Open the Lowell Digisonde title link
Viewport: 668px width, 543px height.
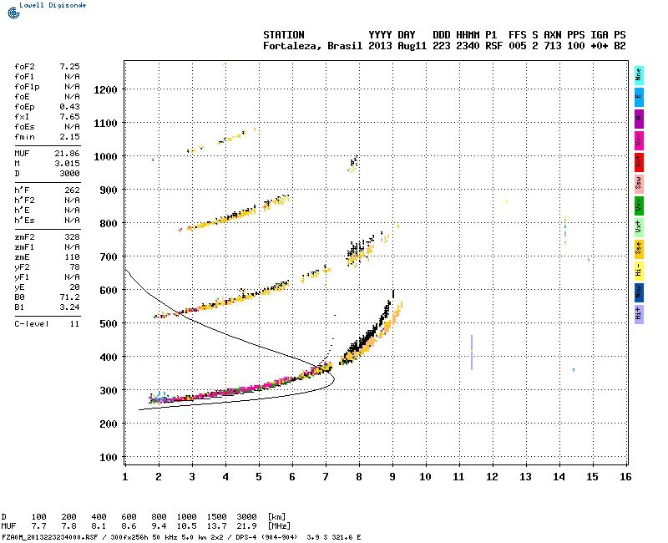coord(53,5)
